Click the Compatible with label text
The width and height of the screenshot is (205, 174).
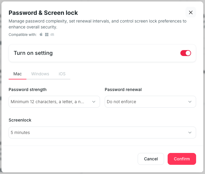(23, 35)
